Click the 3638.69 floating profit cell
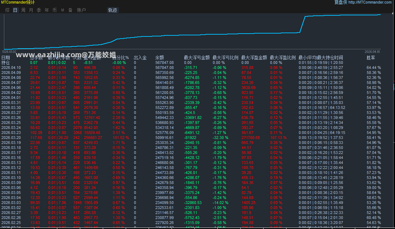395x229 pixels. coord(249,88)
